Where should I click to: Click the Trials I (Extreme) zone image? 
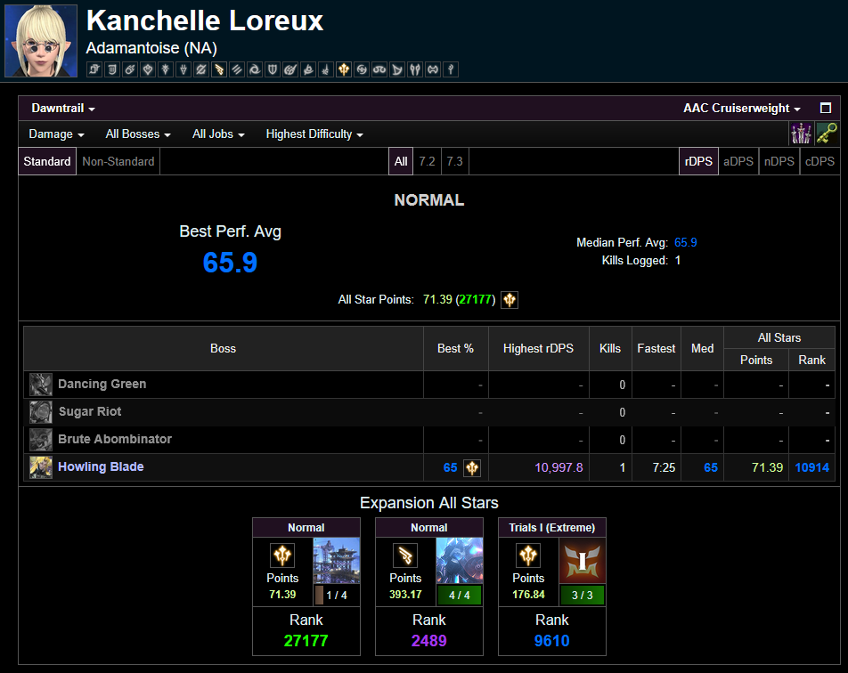click(x=582, y=560)
